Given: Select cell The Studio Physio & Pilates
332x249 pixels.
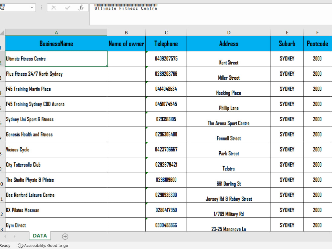Looking at the screenshot, I should click(56, 180).
